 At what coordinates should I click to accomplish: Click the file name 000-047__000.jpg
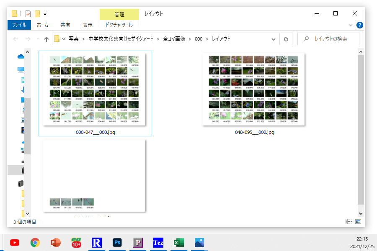click(x=96, y=132)
